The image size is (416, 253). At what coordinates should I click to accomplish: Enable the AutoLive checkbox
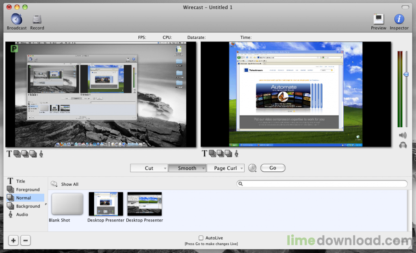tap(201, 238)
